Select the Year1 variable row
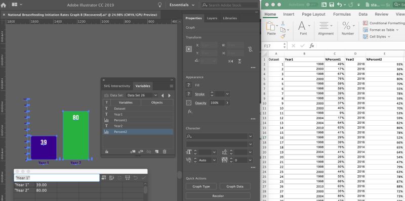The height and width of the screenshot is (201, 405). (x=138, y=114)
